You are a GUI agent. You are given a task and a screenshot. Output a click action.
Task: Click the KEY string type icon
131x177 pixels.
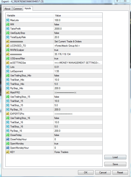click(x=8, y=152)
